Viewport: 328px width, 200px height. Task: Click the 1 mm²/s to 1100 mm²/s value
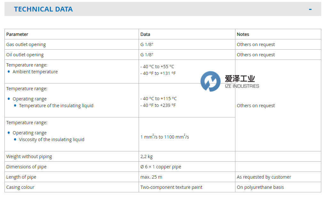pyautogui.click(x=165, y=137)
